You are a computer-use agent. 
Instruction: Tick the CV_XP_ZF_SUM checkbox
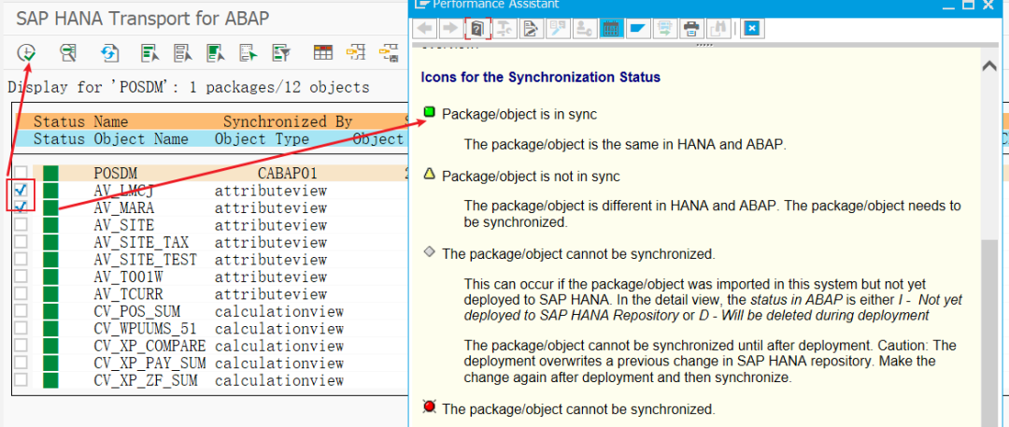point(21,379)
